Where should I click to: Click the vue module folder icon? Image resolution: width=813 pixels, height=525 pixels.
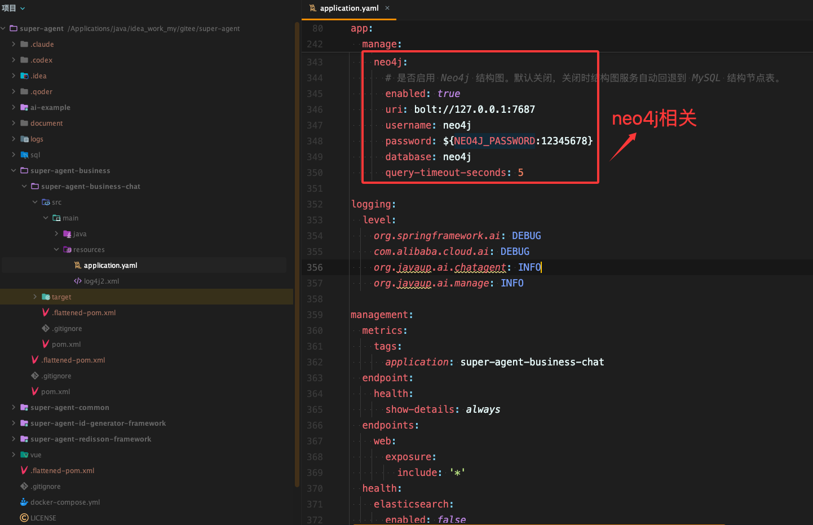point(24,455)
